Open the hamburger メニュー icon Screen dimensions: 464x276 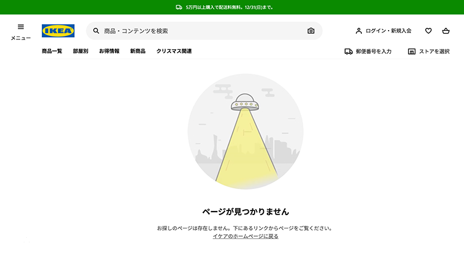21,27
